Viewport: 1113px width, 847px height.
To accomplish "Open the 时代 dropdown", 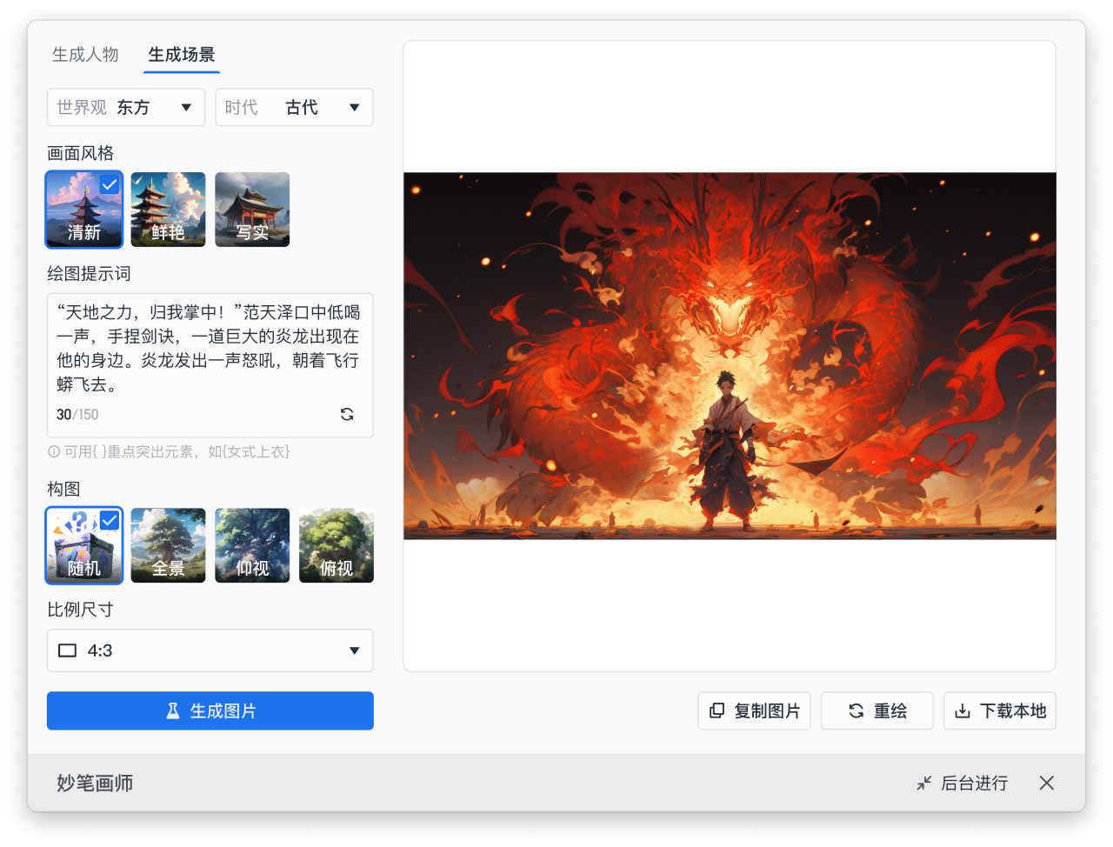I will click(294, 107).
